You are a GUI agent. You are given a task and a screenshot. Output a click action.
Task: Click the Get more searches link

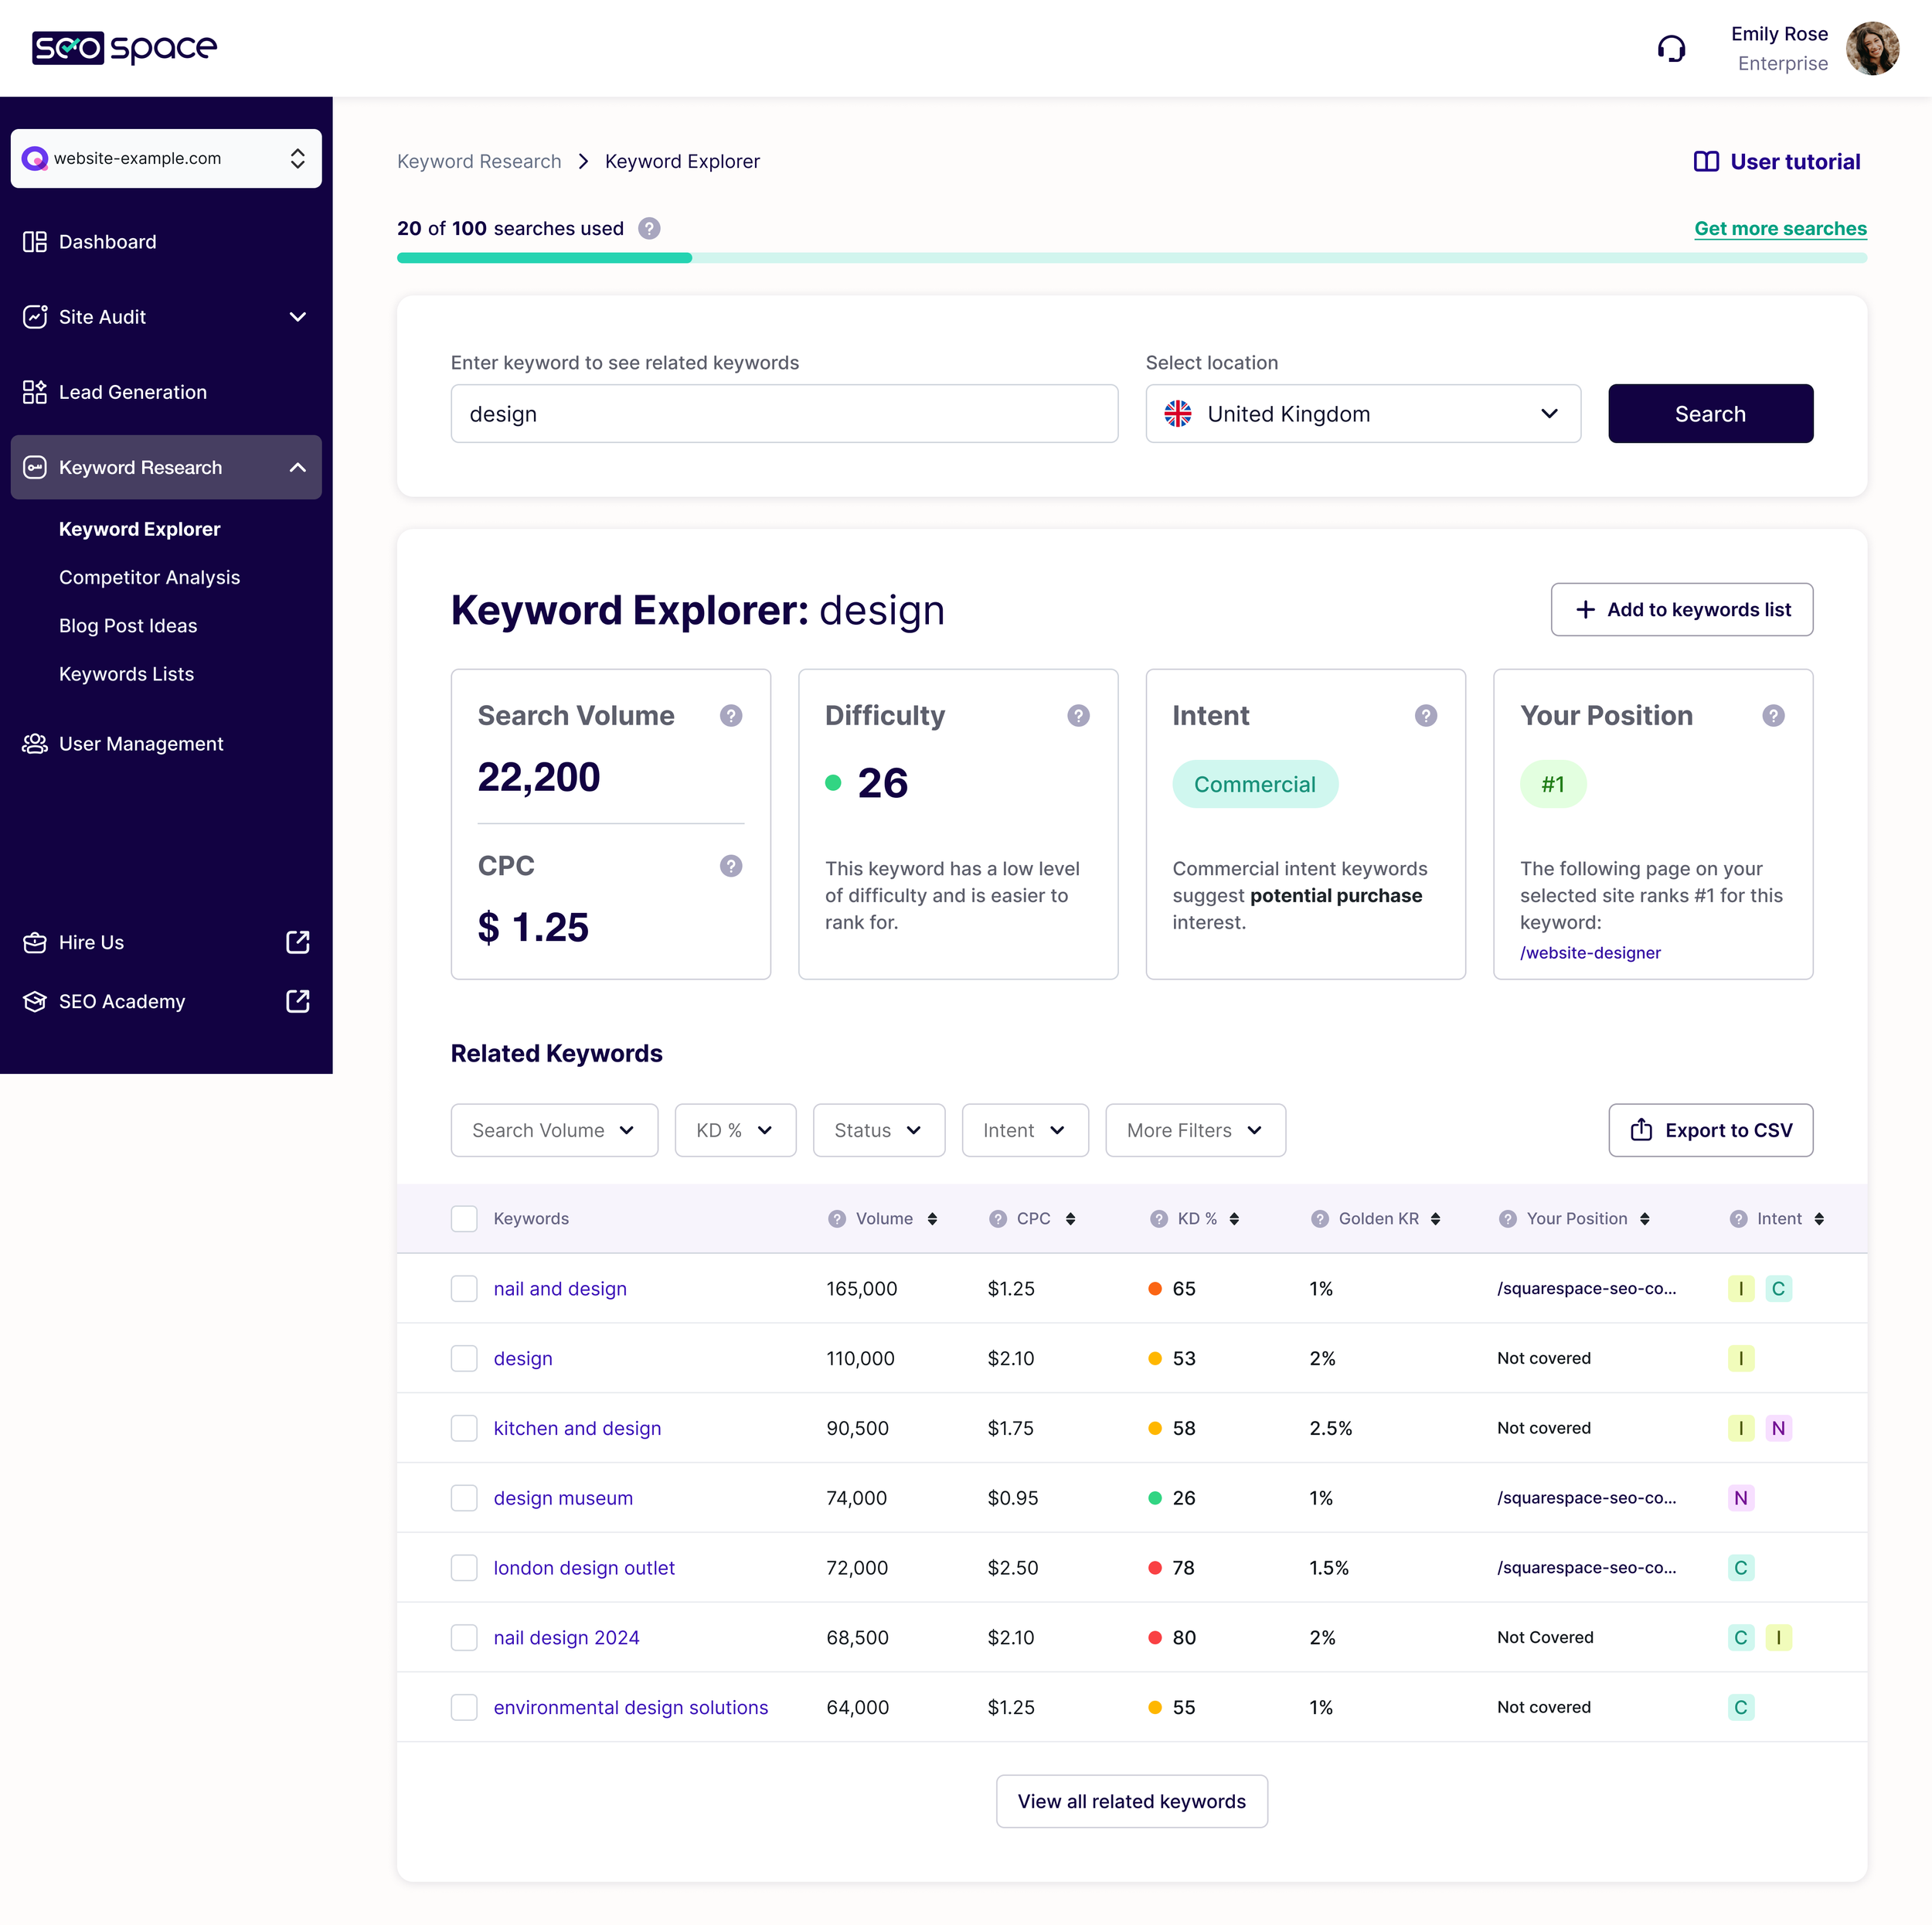coord(1780,228)
